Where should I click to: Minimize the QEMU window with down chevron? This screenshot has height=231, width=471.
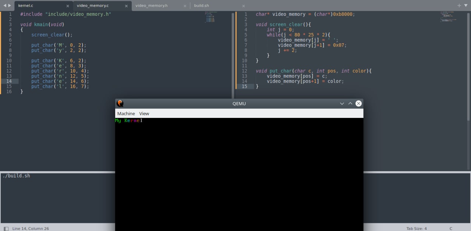[x=342, y=104]
